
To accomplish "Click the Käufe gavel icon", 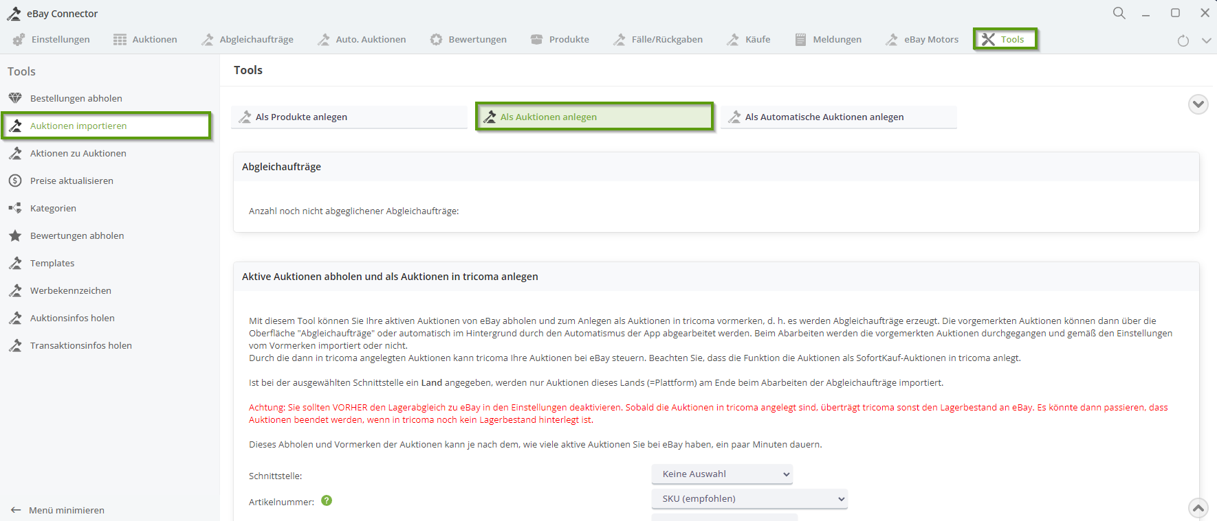I will coord(733,40).
